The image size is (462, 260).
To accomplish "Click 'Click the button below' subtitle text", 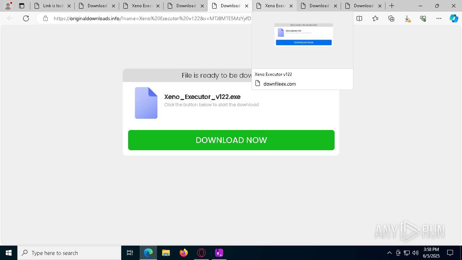I will tap(212, 105).
